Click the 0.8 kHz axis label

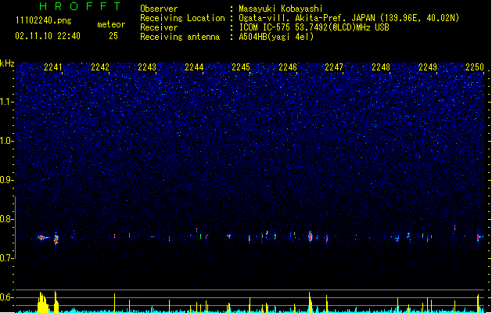point(7,219)
